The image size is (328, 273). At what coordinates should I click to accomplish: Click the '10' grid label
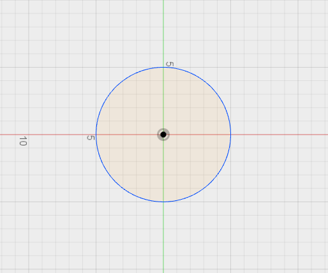(23, 141)
